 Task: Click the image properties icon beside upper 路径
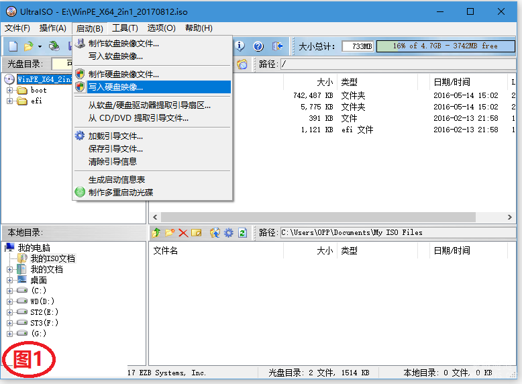click(242, 64)
